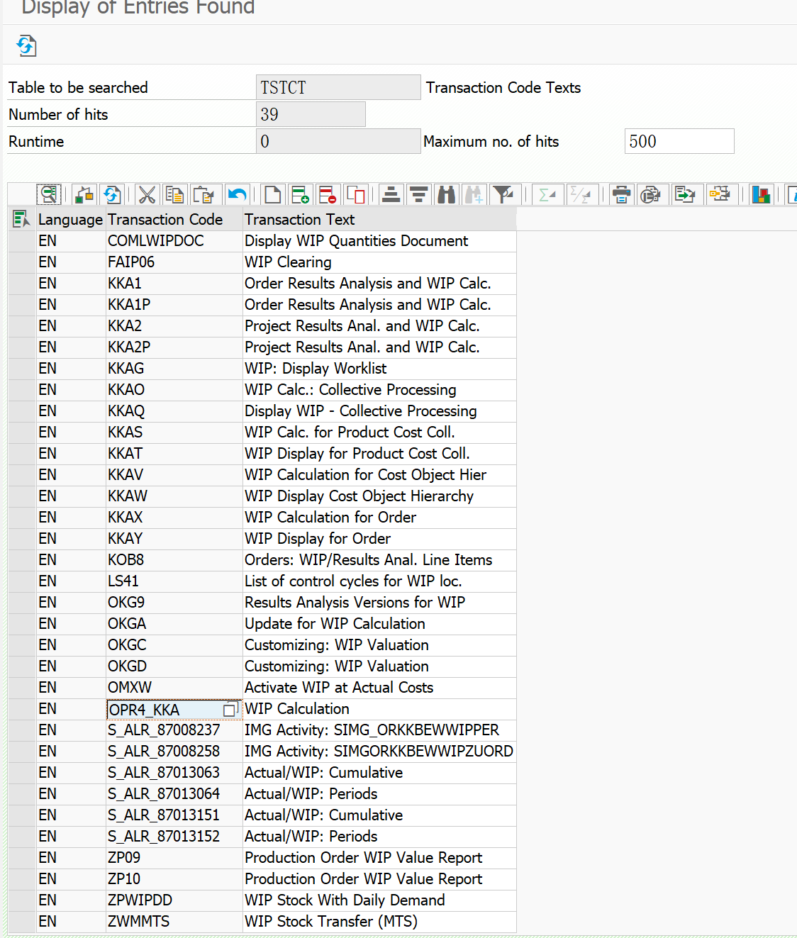Open the Subtotals dropdown icon
The height and width of the screenshot is (938, 797).
(582, 194)
